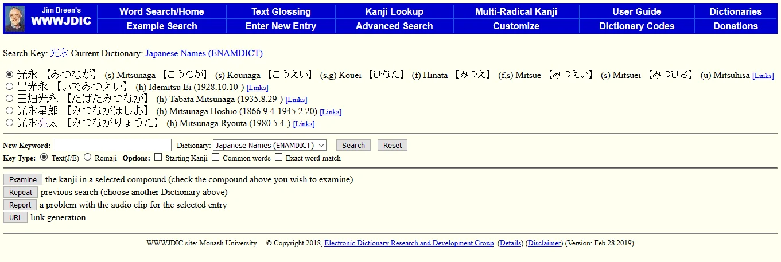Click the Search button
Screen dimensions: 781x262
click(x=353, y=145)
